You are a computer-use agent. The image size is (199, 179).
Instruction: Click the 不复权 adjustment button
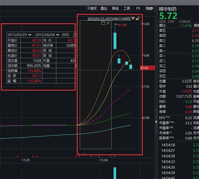[x=92, y=8]
